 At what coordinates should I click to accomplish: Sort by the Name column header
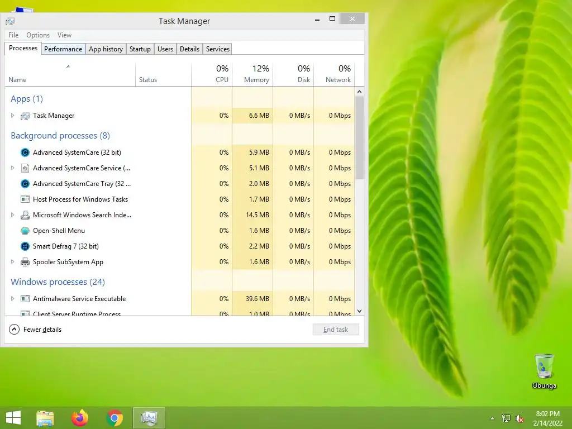pos(70,75)
